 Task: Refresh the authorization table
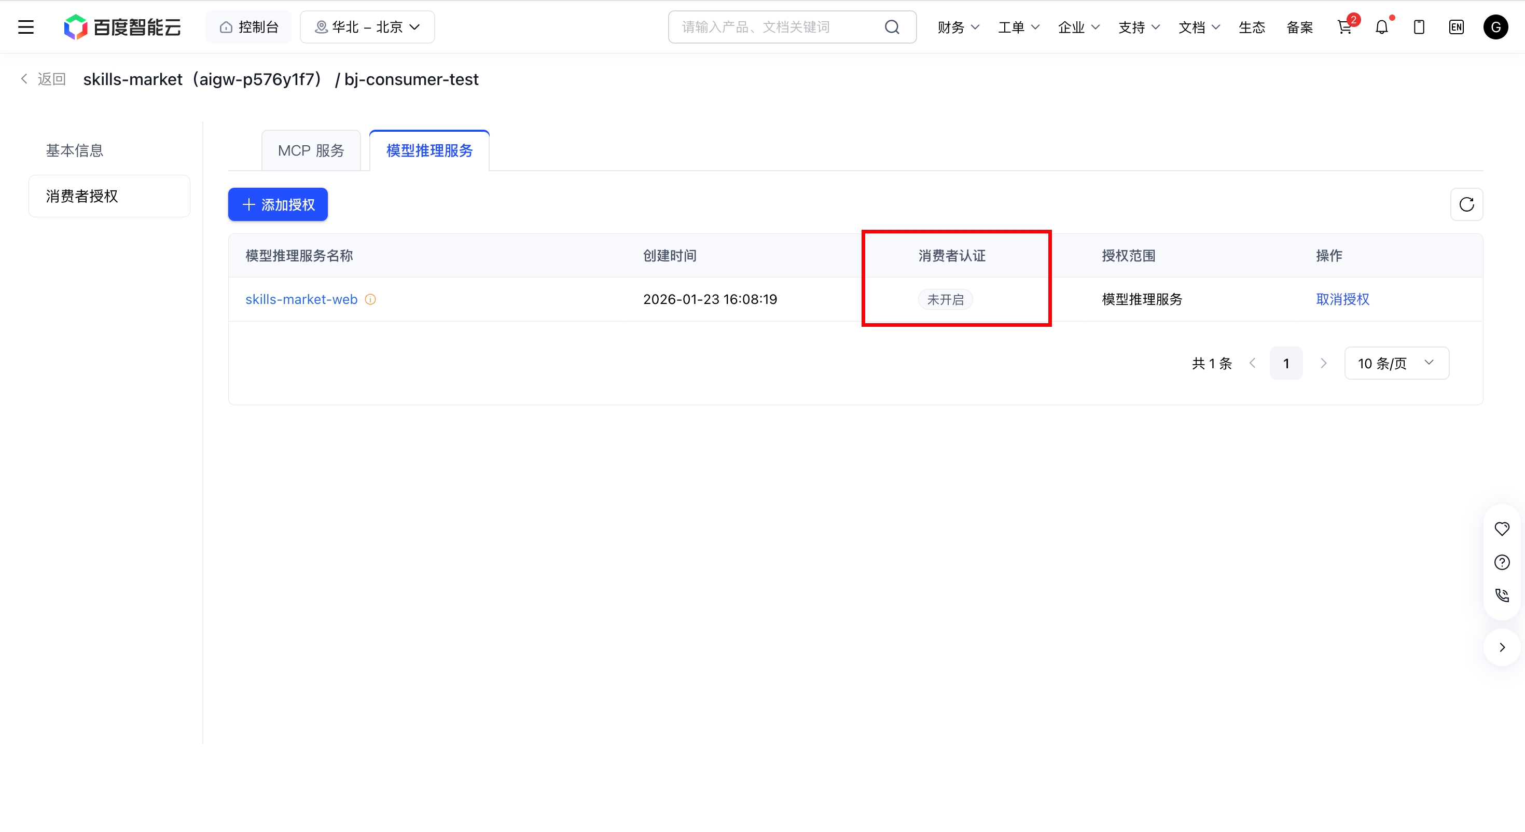click(x=1466, y=204)
